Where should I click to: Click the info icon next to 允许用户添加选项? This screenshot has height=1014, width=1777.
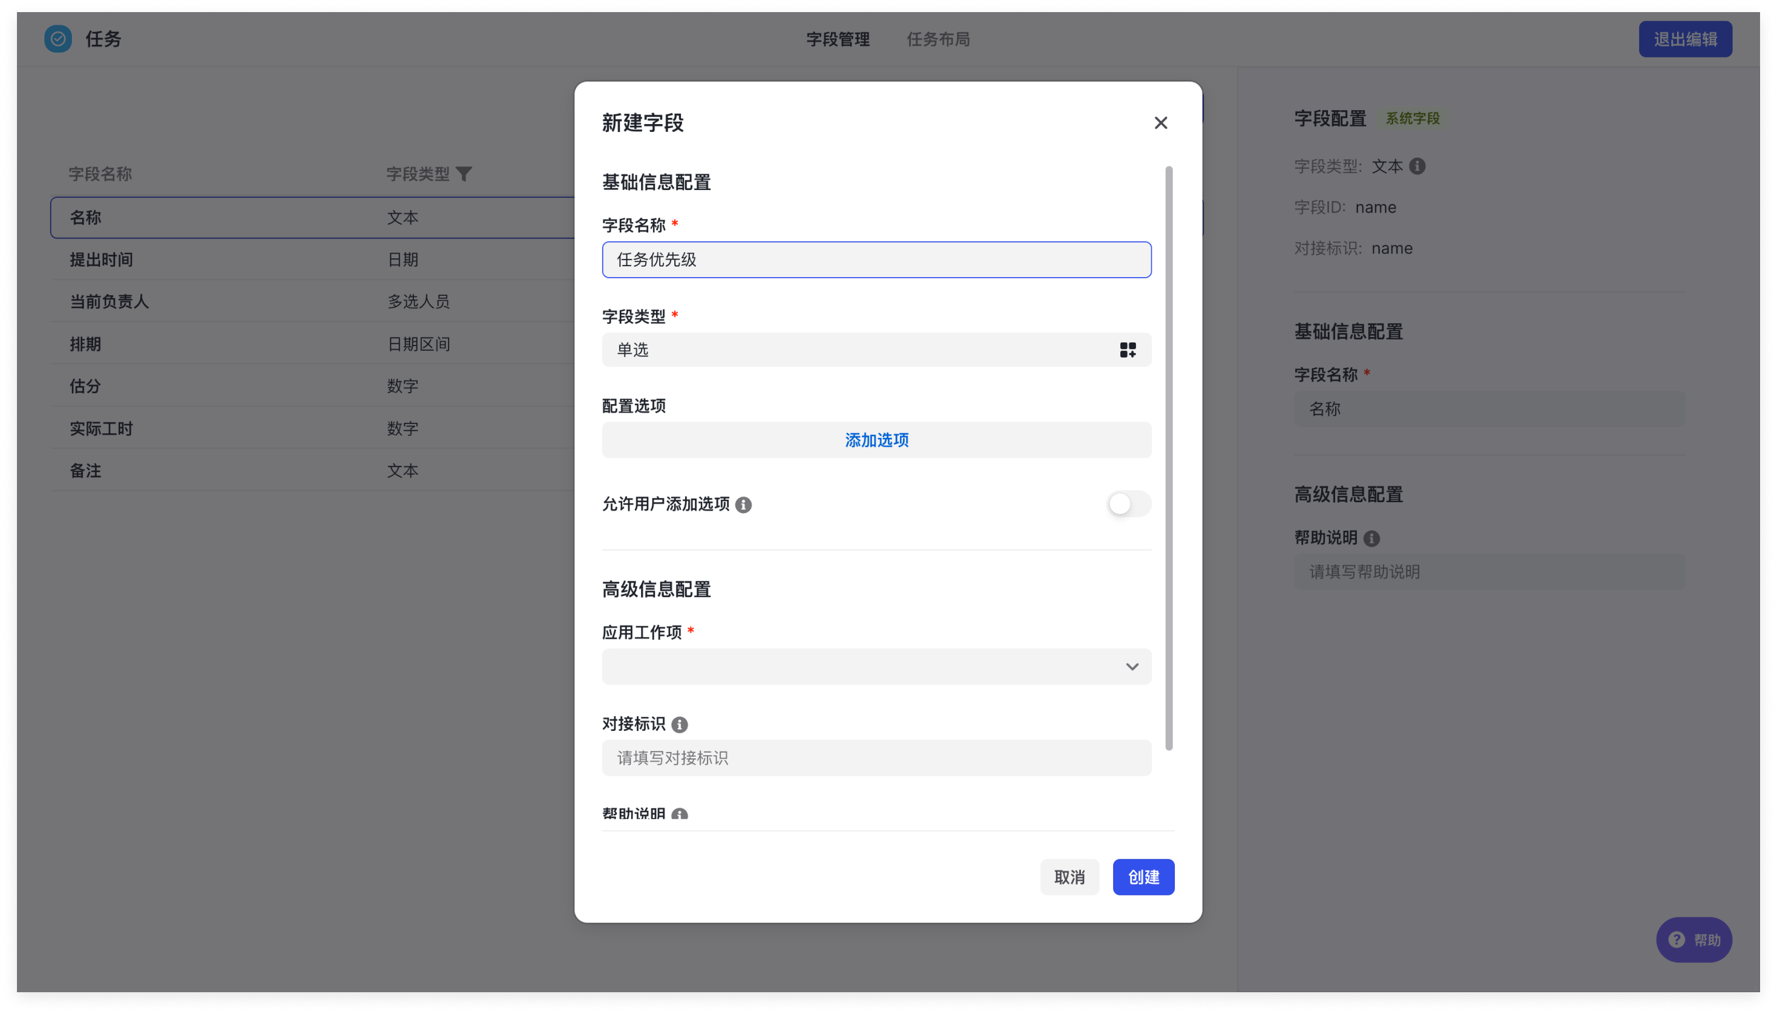click(743, 504)
